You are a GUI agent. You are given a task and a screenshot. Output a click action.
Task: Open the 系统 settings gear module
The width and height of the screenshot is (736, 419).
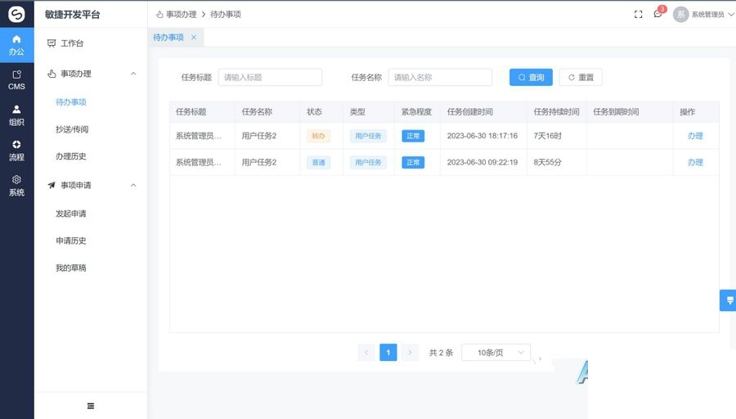coord(16,186)
